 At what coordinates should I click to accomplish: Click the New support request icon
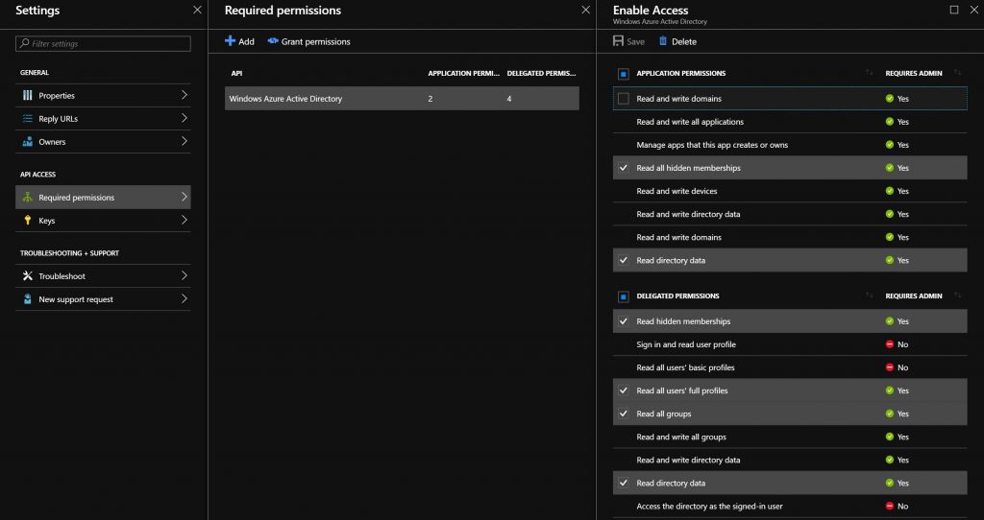(28, 298)
